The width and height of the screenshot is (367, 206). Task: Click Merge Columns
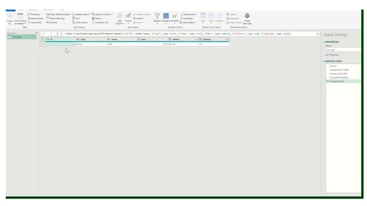tap(142, 14)
